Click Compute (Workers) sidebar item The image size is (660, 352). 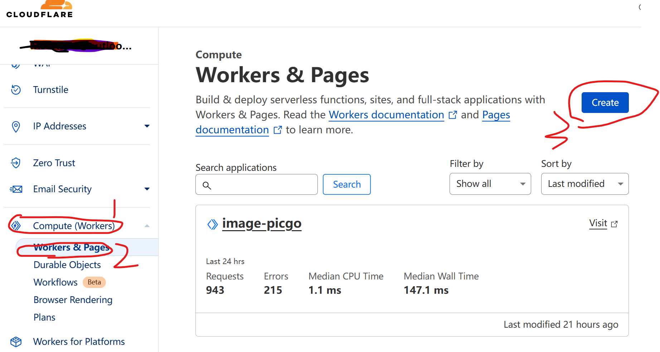click(74, 226)
